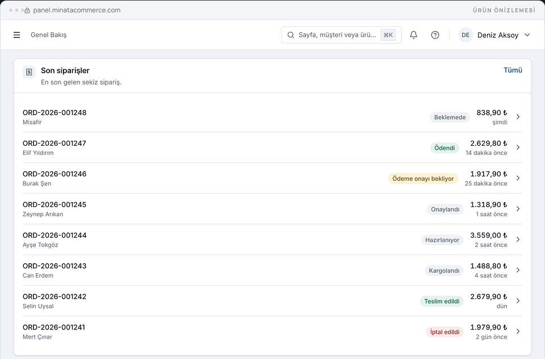Click the Ödendi status badge

445,148
